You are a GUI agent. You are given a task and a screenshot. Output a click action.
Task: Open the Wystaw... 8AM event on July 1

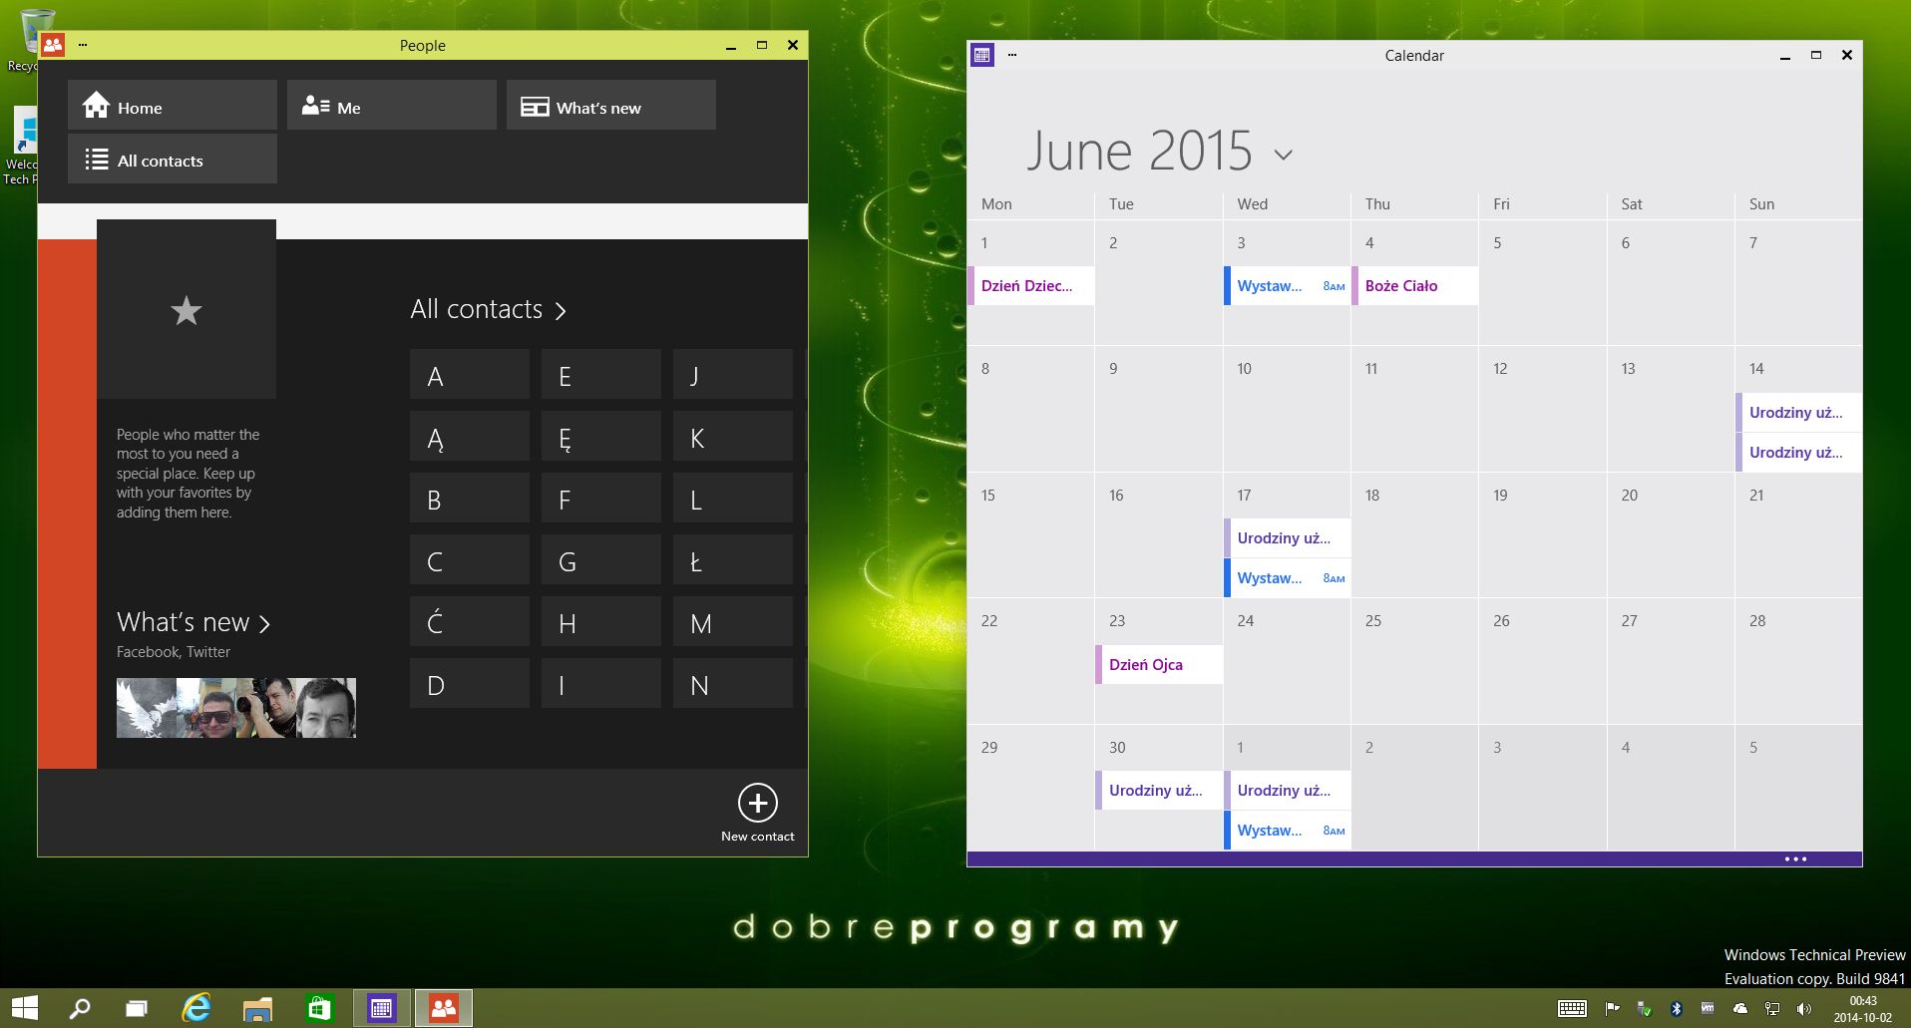pyautogui.click(x=1288, y=830)
